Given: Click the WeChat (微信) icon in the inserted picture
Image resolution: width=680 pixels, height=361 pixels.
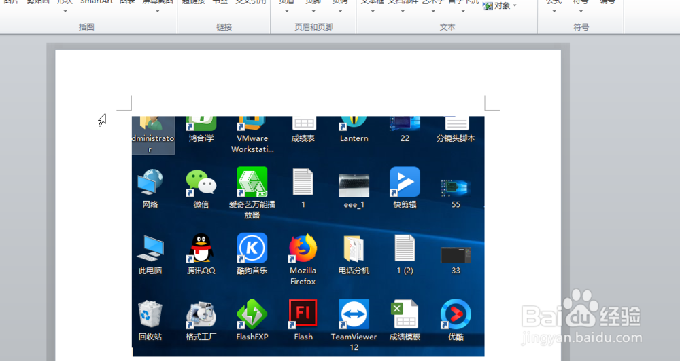Looking at the screenshot, I should coord(201,183).
